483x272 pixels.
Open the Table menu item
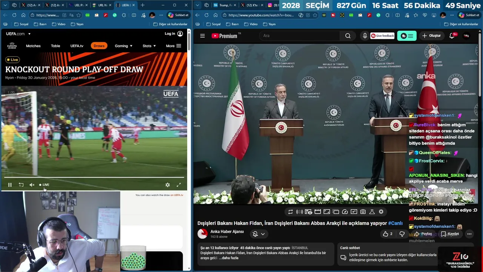[55, 46]
